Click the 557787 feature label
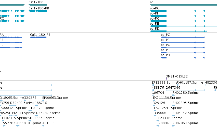 (9, 123)
